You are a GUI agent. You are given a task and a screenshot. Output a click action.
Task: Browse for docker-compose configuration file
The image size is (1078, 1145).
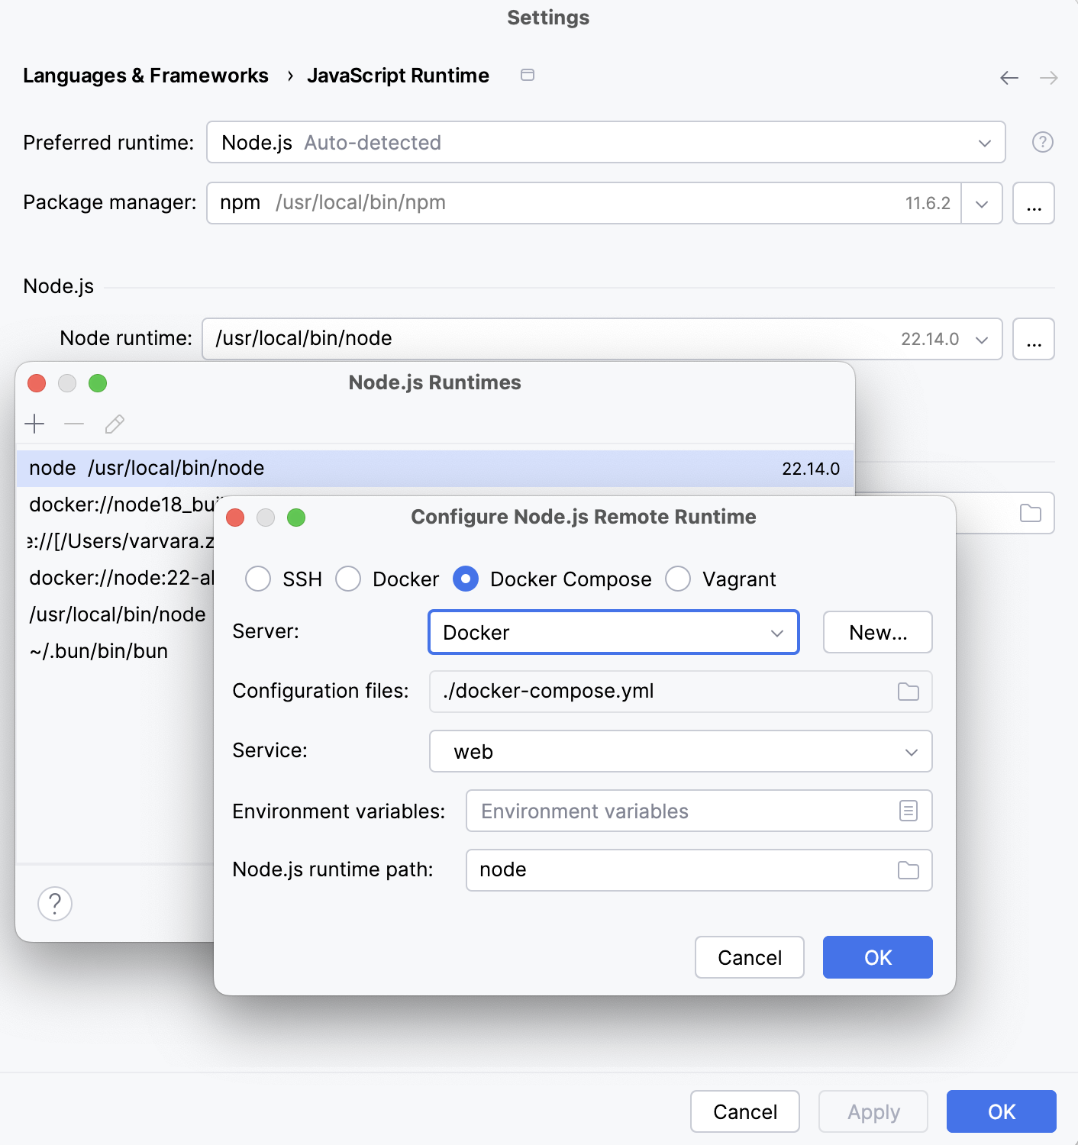coord(908,691)
